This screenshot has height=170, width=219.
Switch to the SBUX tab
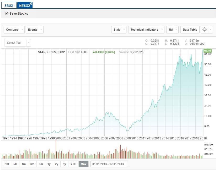[x=9, y=5]
